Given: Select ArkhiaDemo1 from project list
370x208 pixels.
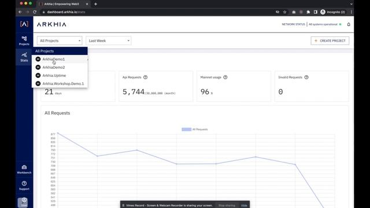Looking at the screenshot, I should tap(60, 59).
